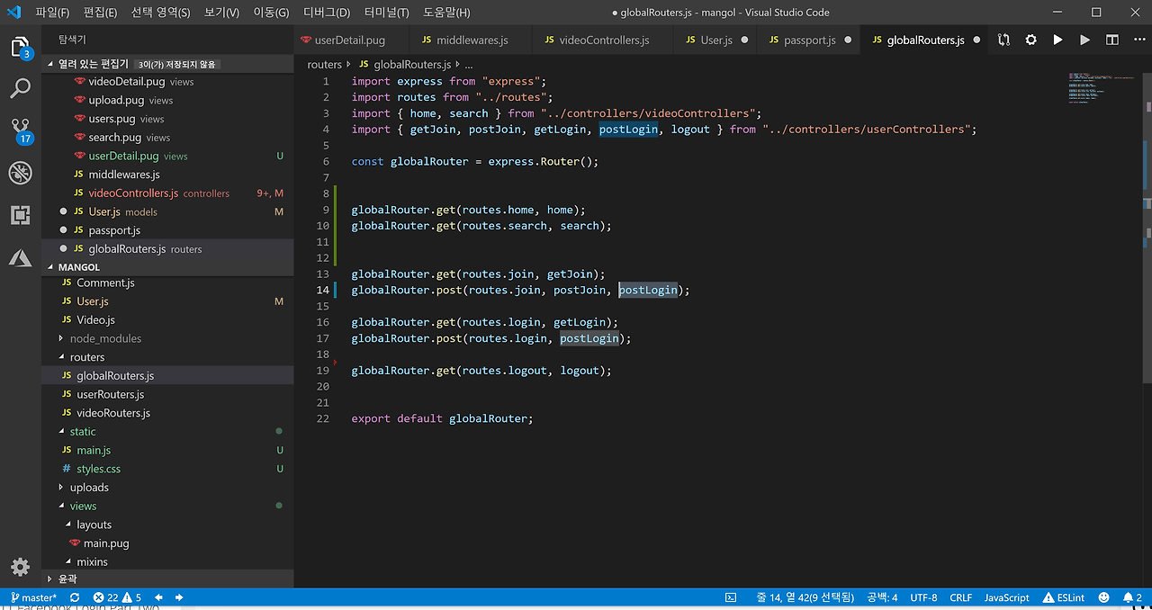The height and width of the screenshot is (610, 1152).
Task: Open the problems errors and warnings indicator
Action: [116, 597]
